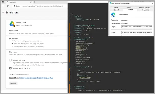Close the Extensions tab
This screenshot has height=94, width=155.
click(x=31, y=2)
